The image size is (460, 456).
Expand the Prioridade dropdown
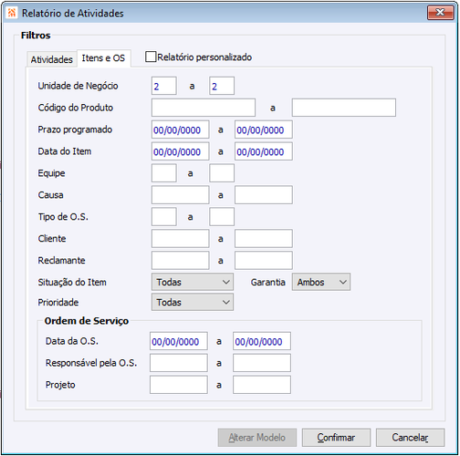(x=193, y=302)
